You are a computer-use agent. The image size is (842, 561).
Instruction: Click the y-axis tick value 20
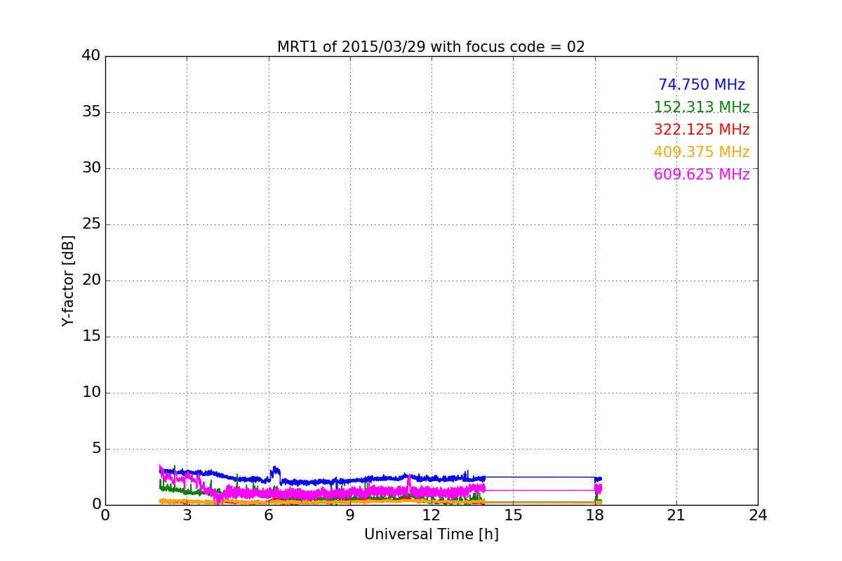click(x=91, y=280)
